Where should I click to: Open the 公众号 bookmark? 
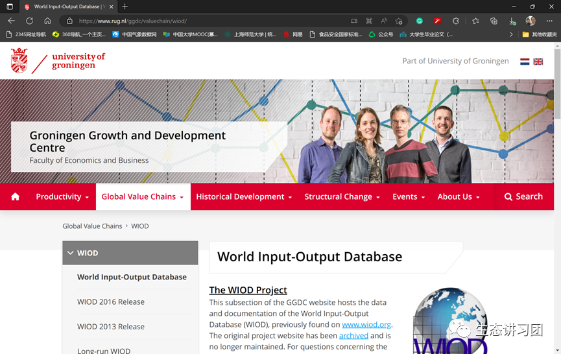[381, 34]
